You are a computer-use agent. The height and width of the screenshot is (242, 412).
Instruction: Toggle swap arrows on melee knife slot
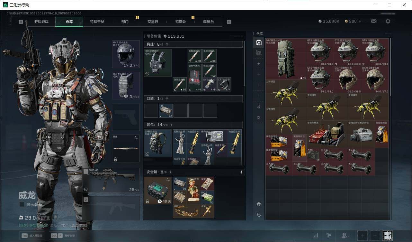136,137
